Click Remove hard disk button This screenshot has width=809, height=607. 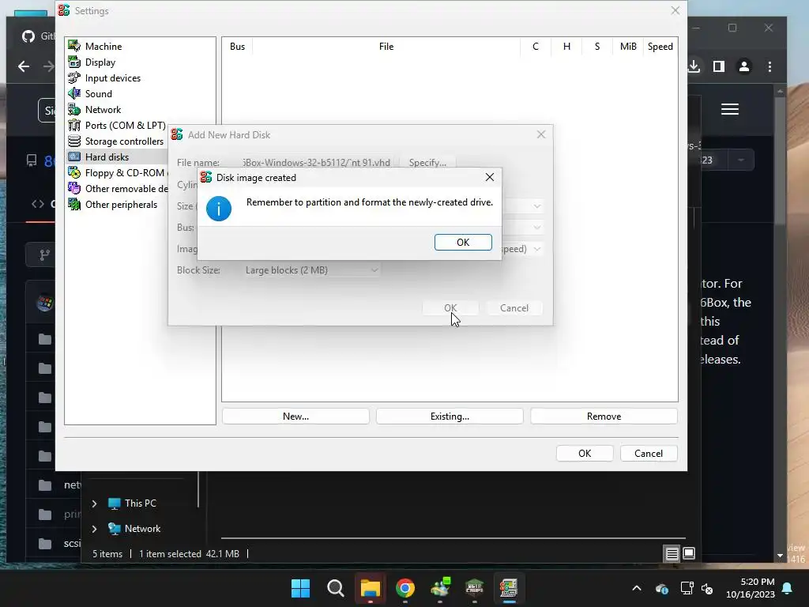tap(604, 416)
